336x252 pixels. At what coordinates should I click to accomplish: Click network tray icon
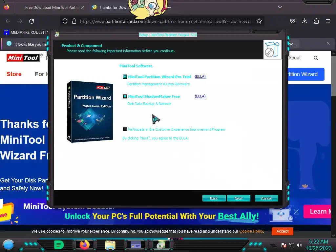point(292,245)
